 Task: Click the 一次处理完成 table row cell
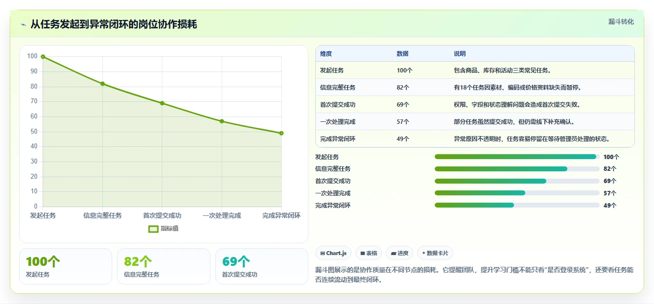click(x=338, y=122)
